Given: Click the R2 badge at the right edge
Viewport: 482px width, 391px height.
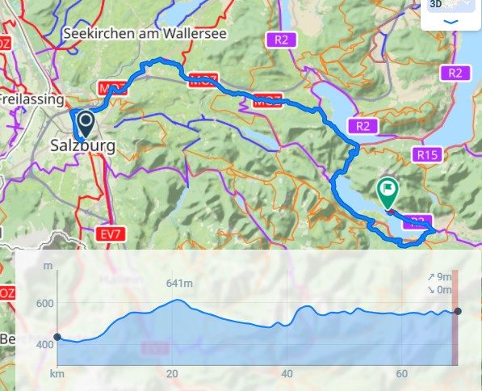Looking at the screenshot, I should [455, 74].
